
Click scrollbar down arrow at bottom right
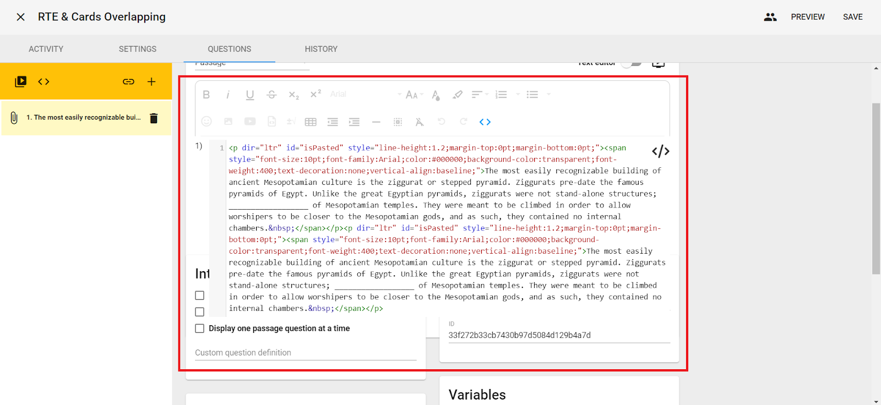pos(876,401)
